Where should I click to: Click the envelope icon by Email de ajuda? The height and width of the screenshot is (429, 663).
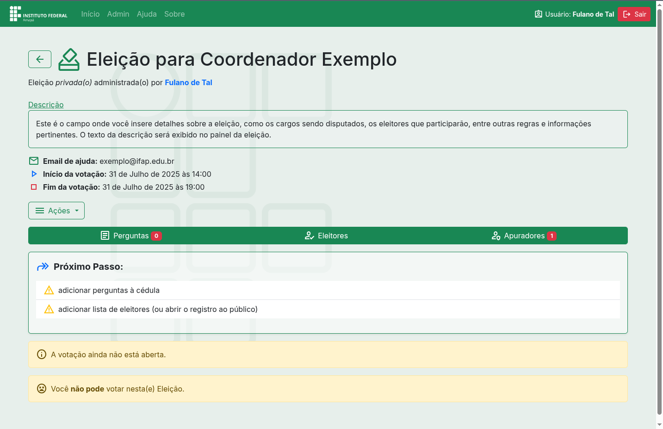click(34, 161)
